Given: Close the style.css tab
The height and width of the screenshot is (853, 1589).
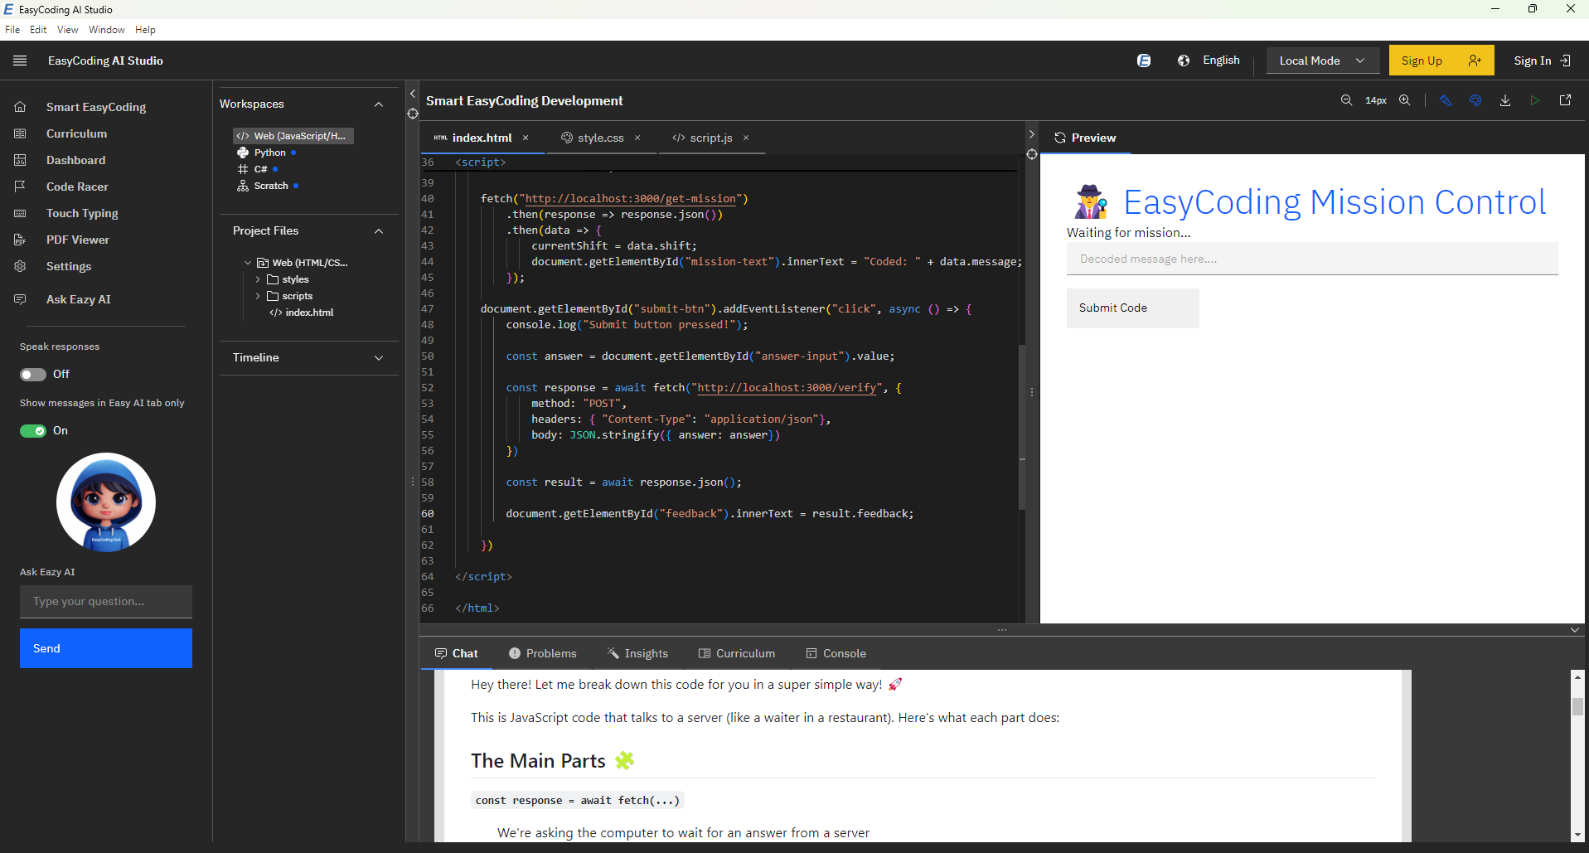Looking at the screenshot, I should click(x=637, y=138).
